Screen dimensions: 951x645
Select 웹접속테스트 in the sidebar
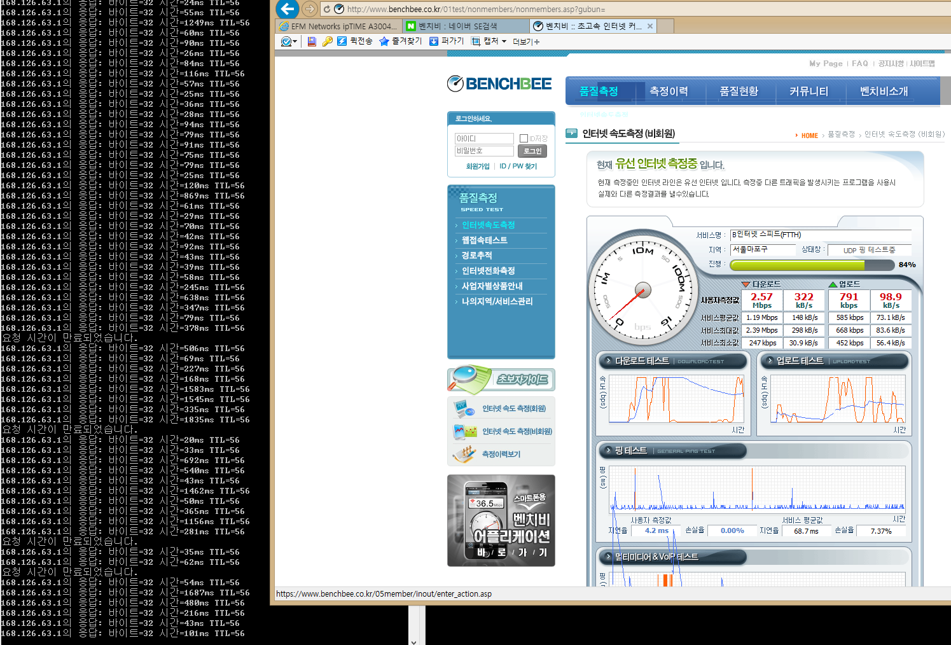[484, 240]
